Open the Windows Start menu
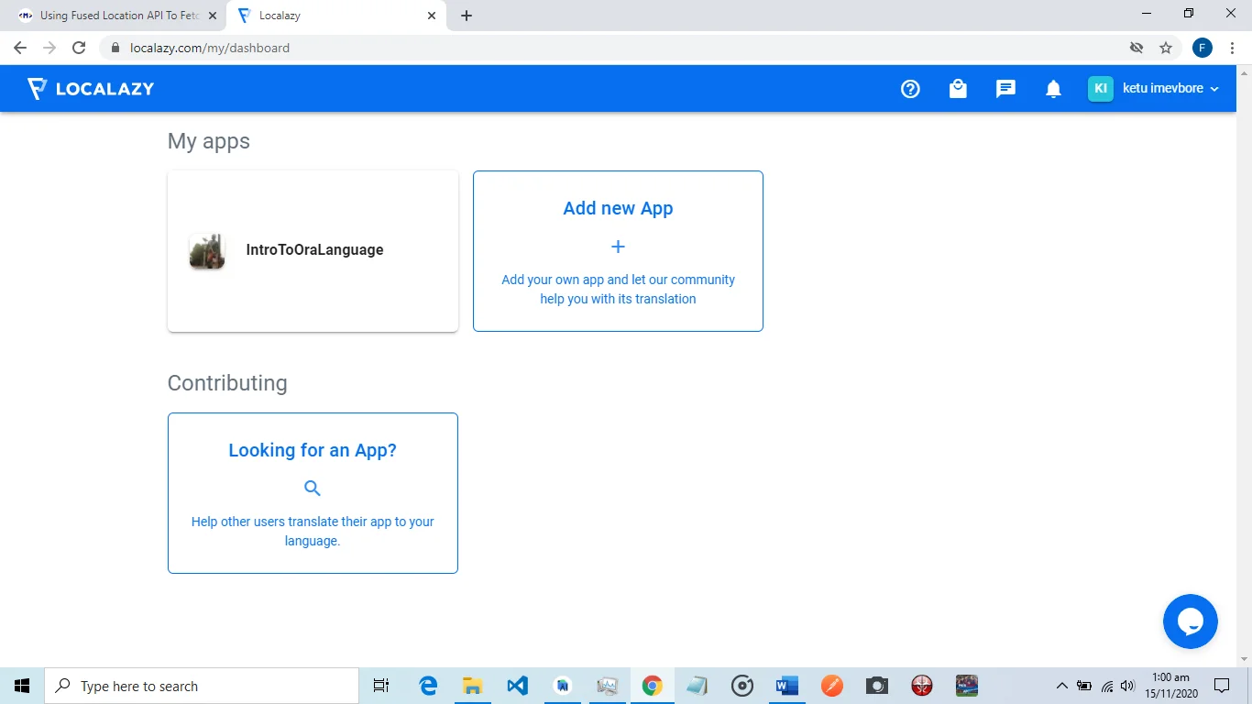 coord(22,686)
